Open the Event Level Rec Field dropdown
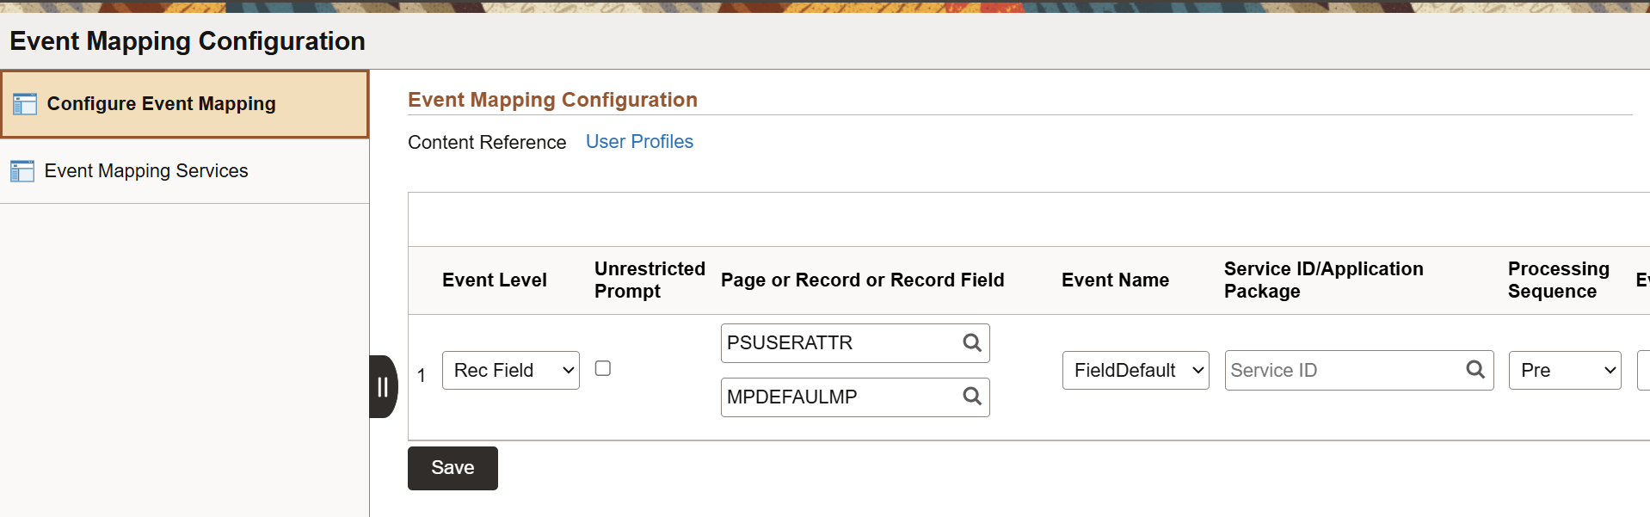The height and width of the screenshot is (517, 1650). 510,371
